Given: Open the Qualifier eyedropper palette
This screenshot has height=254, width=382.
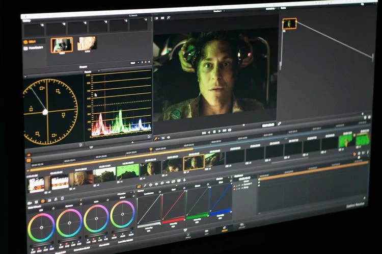Looking at the screenshot, I should pos(145,186).
